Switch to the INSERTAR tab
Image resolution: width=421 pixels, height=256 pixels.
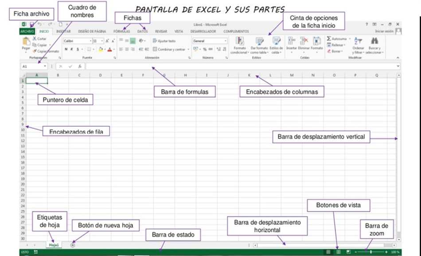click(63, 31)
